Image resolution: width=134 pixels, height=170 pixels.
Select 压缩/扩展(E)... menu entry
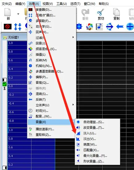click(x=52, y=15)
